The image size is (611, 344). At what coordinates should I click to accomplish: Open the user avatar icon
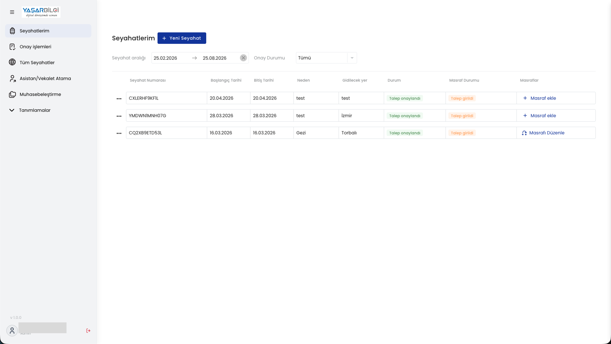[x=12, y=331]
